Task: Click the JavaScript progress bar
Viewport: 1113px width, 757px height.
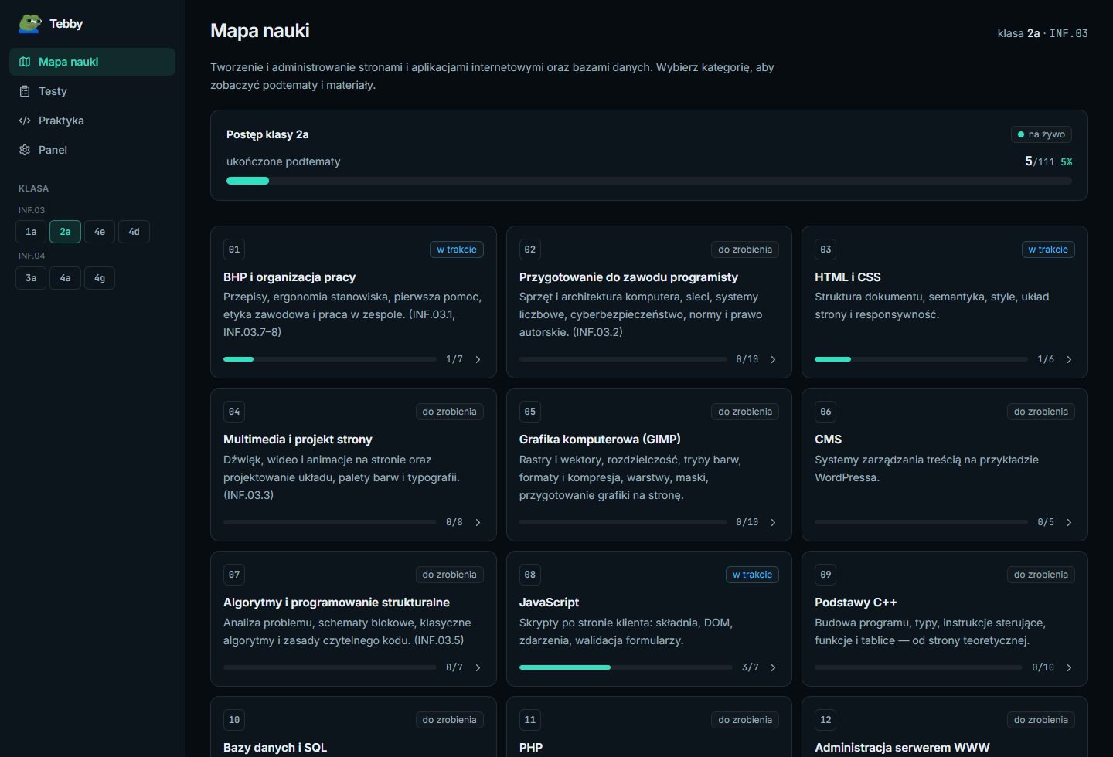Action: coord(626,667)
